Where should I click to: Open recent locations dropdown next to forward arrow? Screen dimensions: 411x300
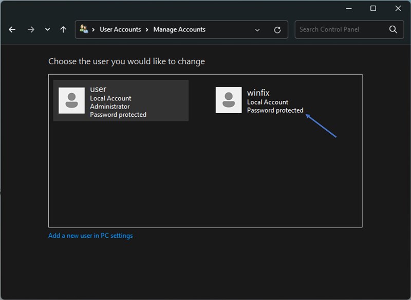47,29
